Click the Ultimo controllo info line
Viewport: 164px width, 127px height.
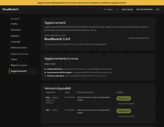[x=76, y=44]
